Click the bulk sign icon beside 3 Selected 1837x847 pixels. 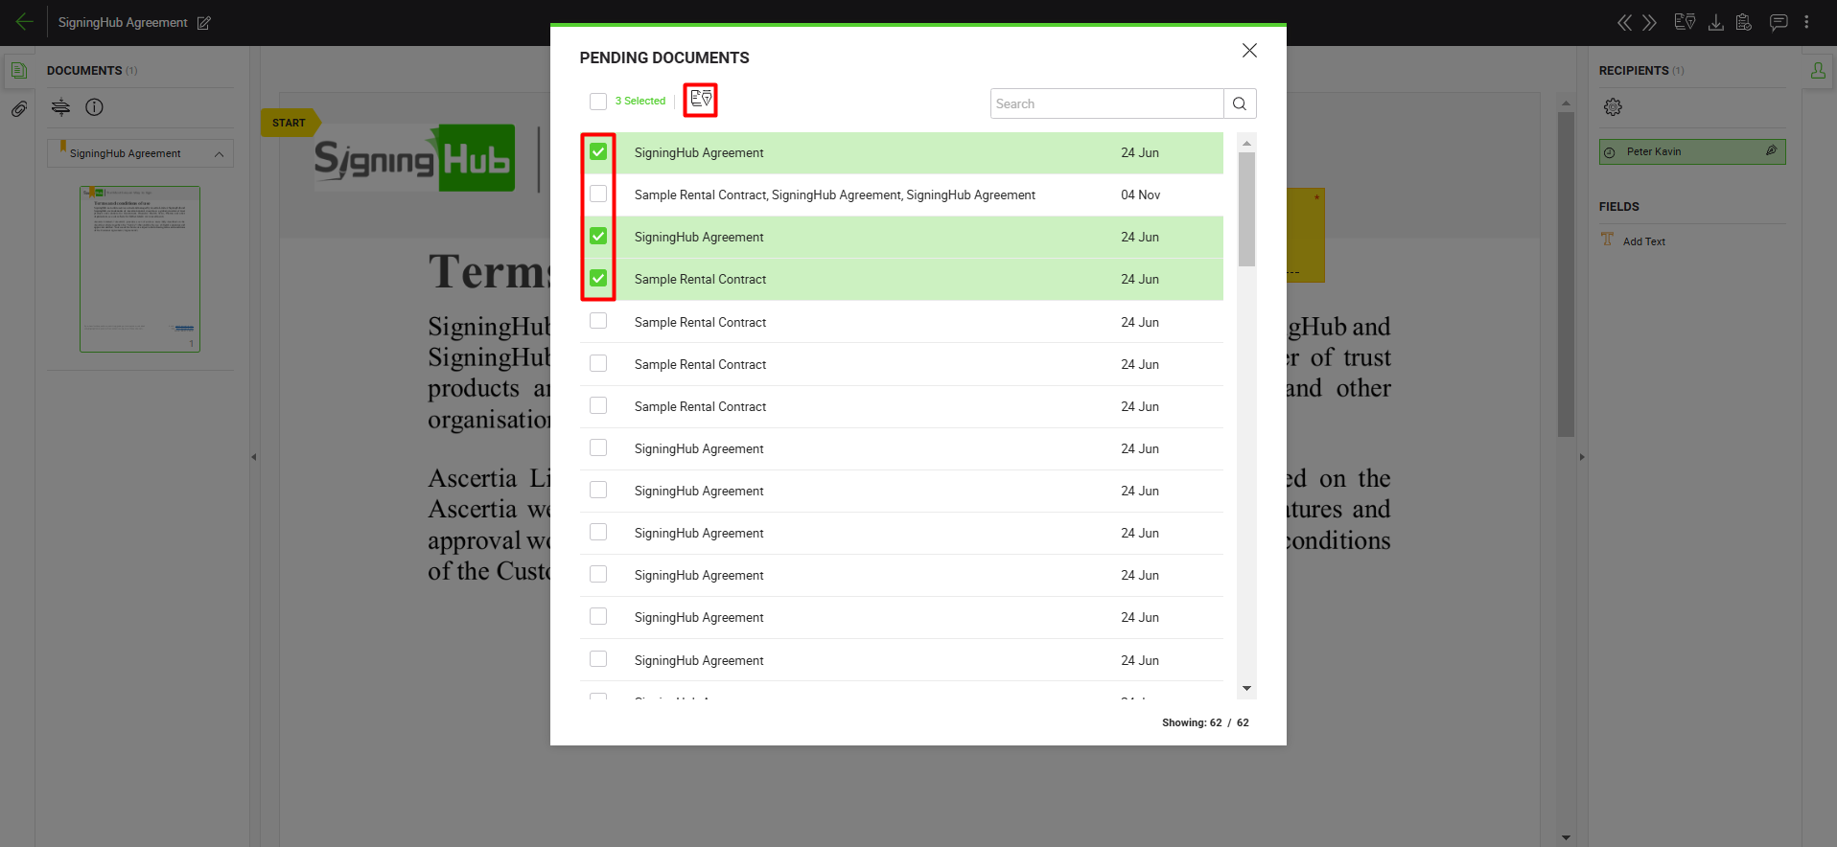tap(701, 100)
